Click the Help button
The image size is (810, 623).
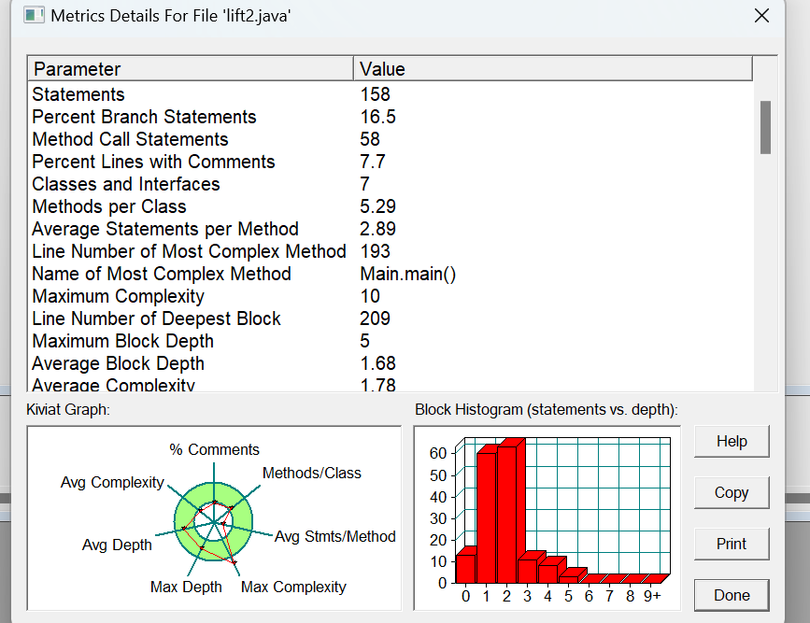732,441
